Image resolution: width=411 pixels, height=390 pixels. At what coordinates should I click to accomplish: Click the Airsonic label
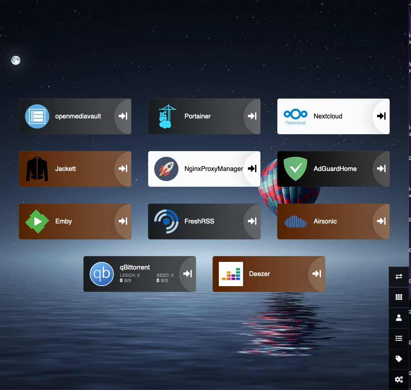(325, 221)
